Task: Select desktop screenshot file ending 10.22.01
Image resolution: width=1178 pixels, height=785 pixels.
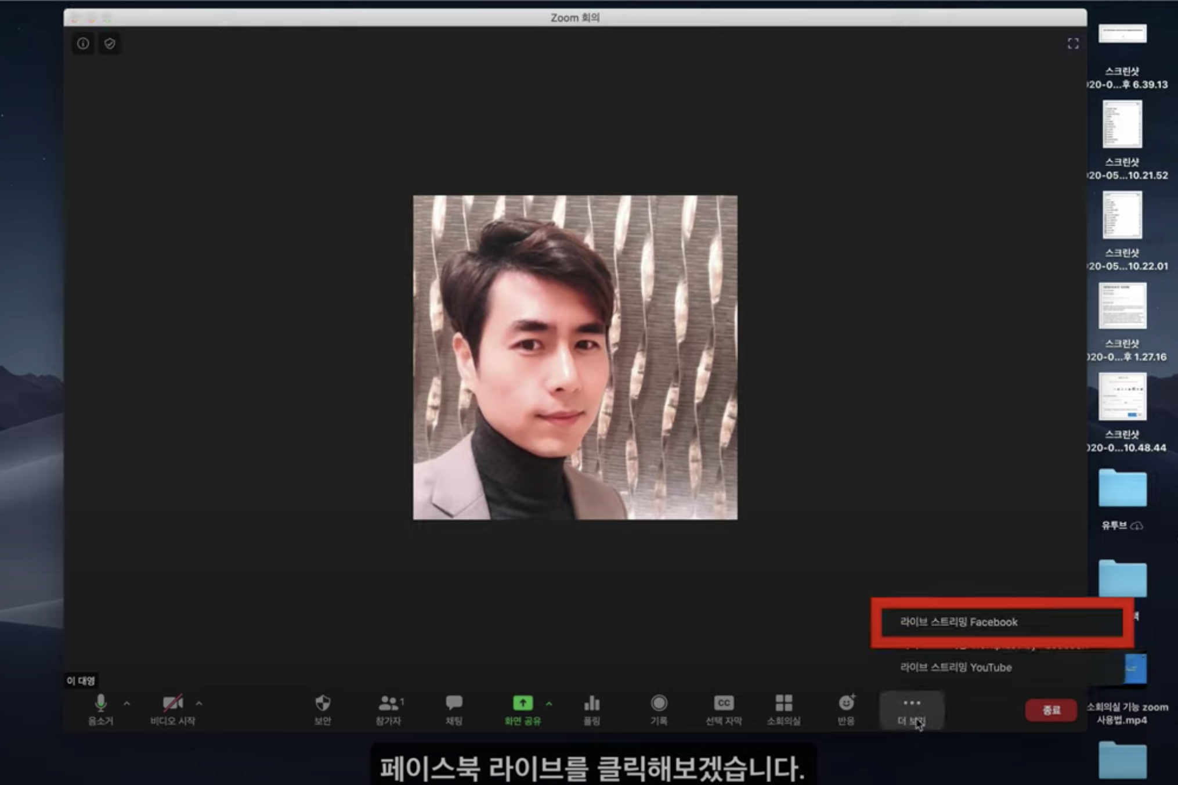Action: click(x=1122, y=231)
